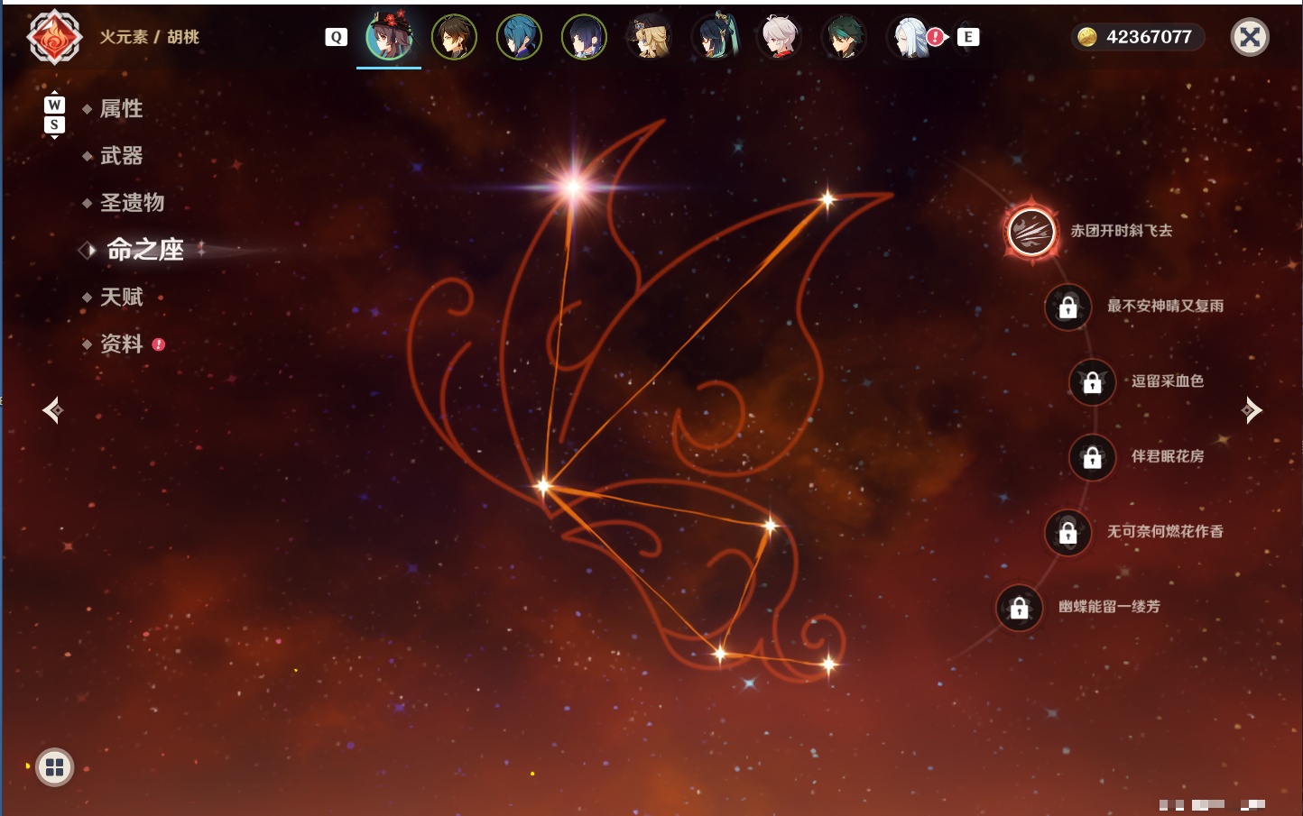Click the lock icon for 逗留采血色
Screen dimensions: 1303x816
pos(1092,381)
